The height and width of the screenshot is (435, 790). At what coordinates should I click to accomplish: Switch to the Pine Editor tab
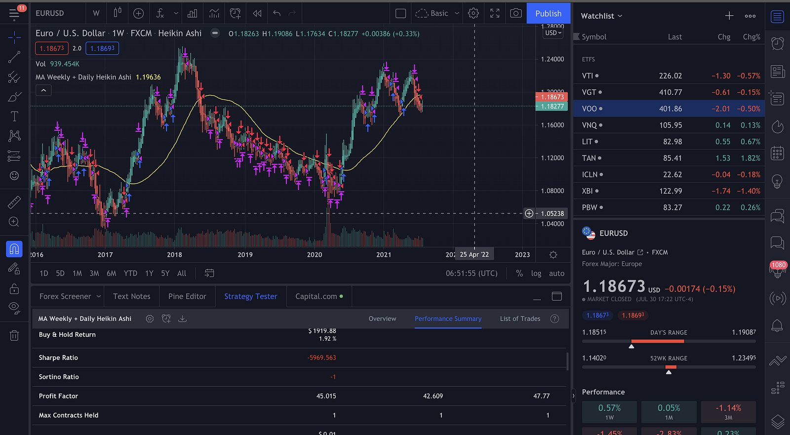point(187,296)
